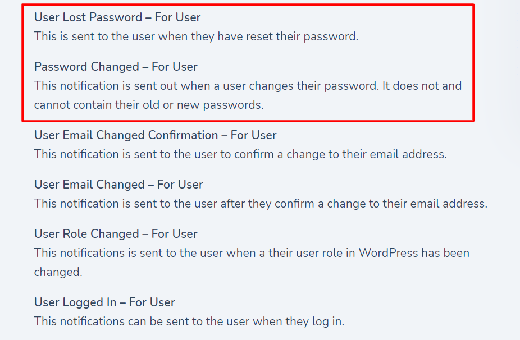Select the User Email Changed – For User heading

tap(118, 185)
